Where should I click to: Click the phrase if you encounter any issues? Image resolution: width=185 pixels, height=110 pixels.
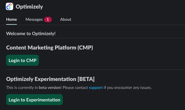pos(127,87)
